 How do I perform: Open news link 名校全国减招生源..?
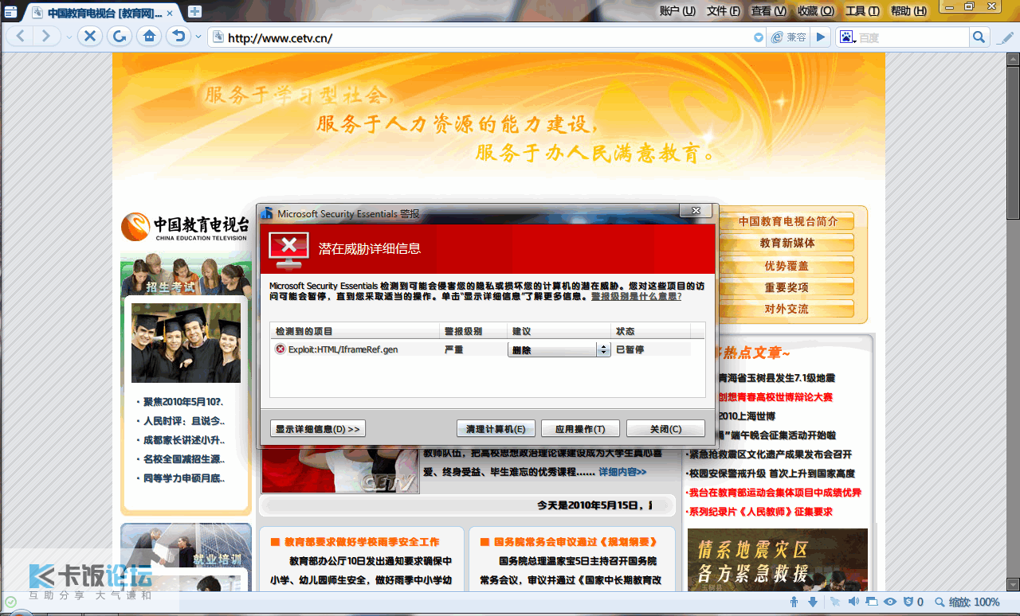pyautogui.click(x=184, y=459)
